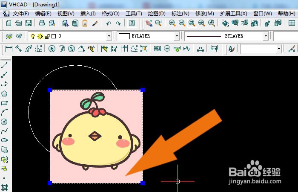The height and width of the screenshot is (192, 298).
Task: Open the Help question mark icon
Action: (x=132, y=23)
